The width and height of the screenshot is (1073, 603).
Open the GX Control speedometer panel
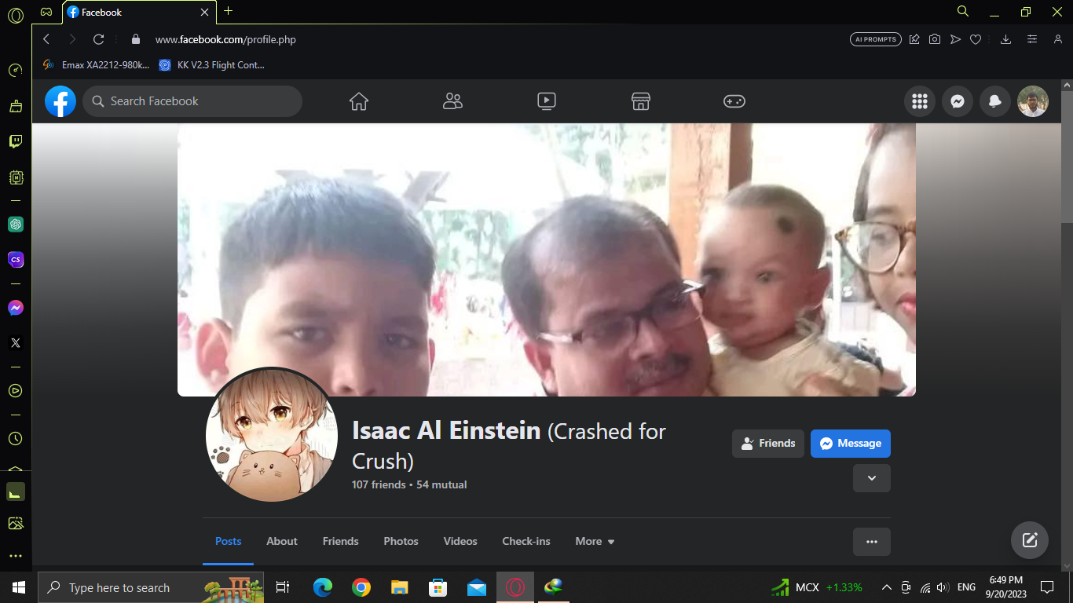click(16, 70)
